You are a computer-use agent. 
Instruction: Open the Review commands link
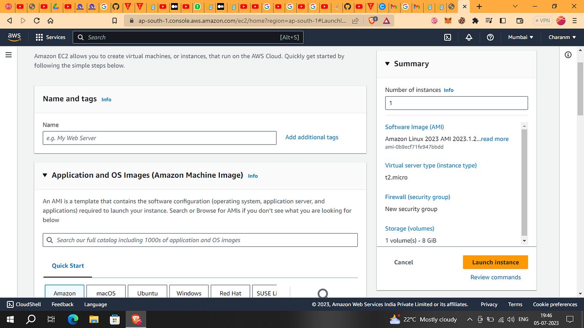pyautogui.click(x=495, y=277)
